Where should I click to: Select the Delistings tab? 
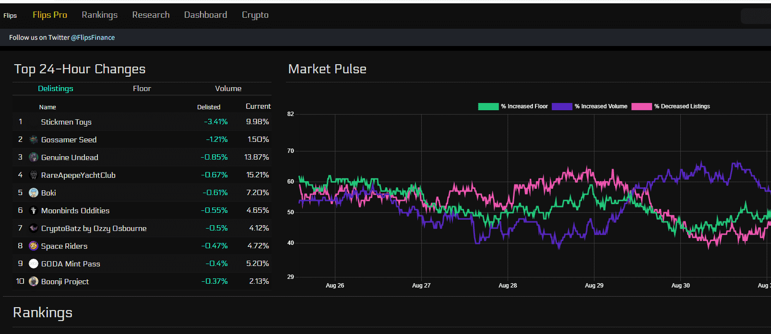click(x=56, y=89)
